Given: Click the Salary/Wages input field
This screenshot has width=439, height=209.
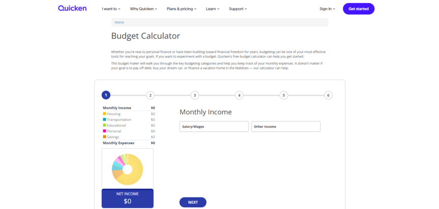Looking at the screenshot, I should pos(214,127).
